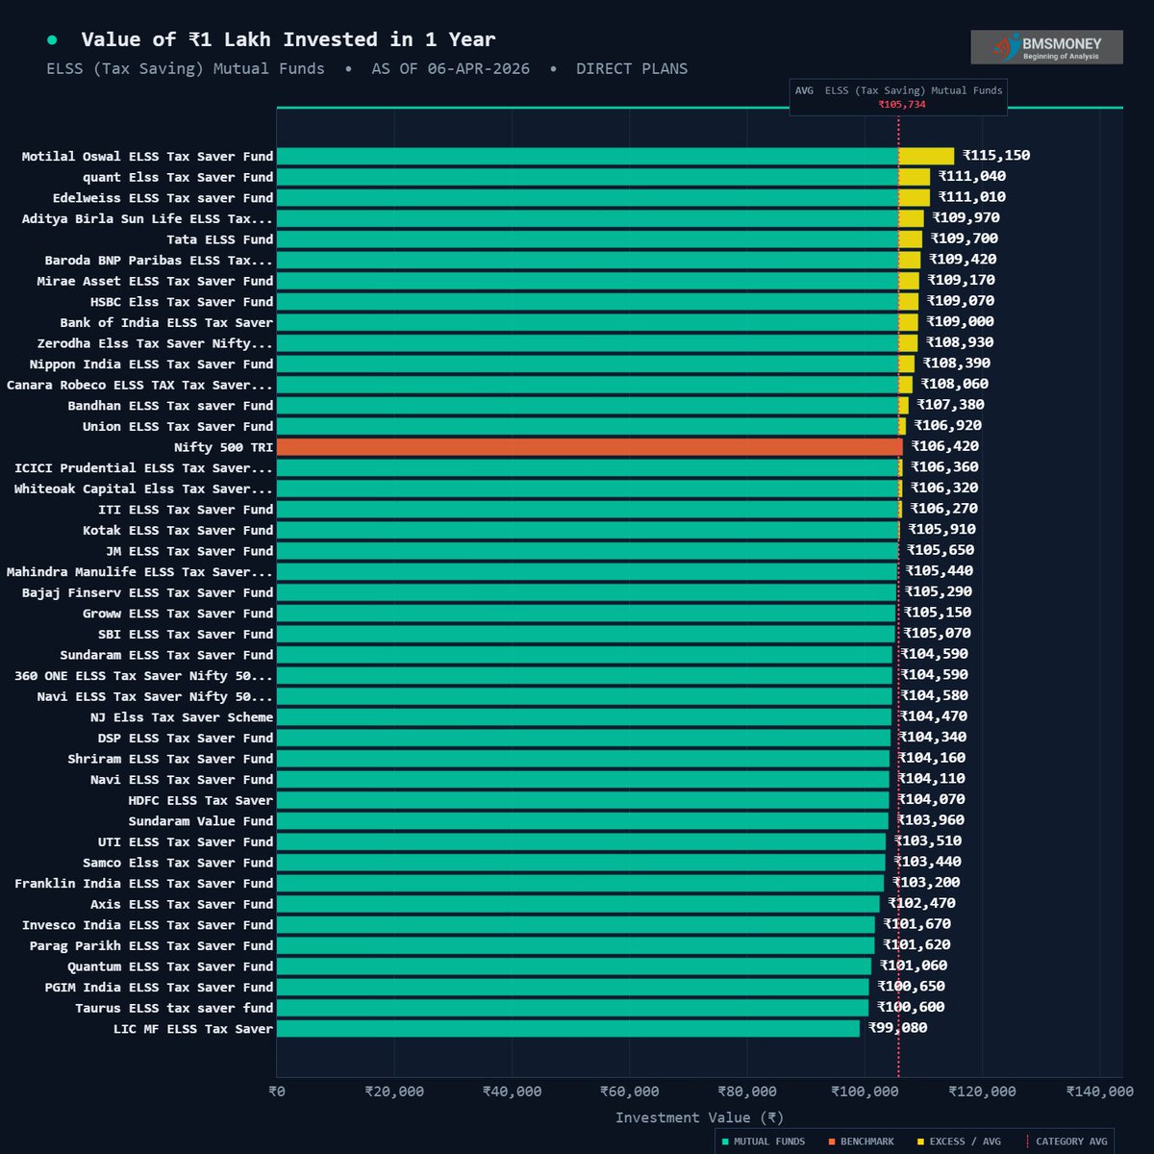Click the Union ELSS Tax Saver Fund label
The width and height of the screenshot is (1154, 1154).
click(178, 426)
